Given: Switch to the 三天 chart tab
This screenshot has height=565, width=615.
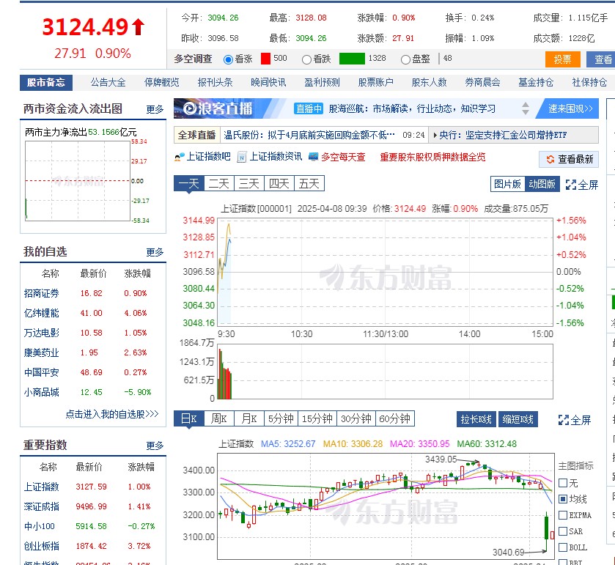Looking at the screenshot, I should pos(249,183).
